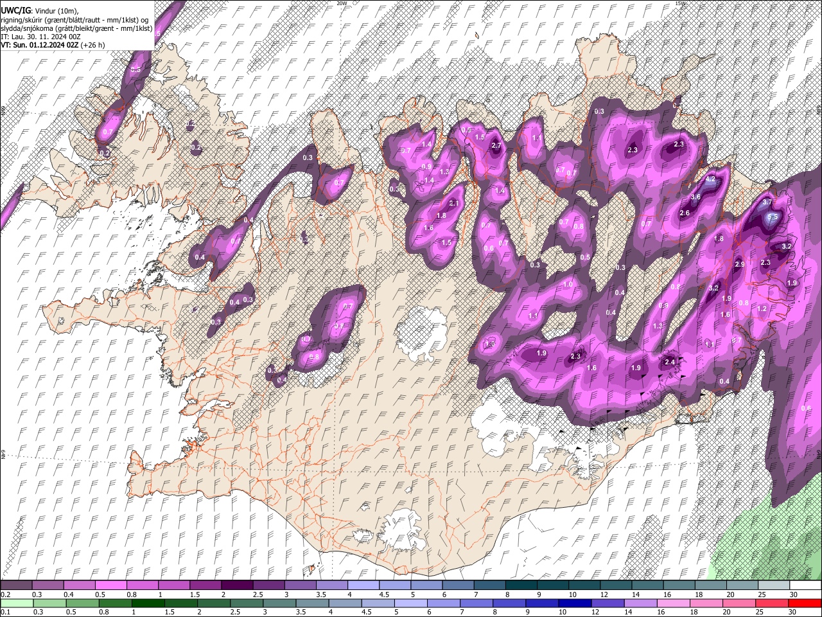This screenshot has height=617, width=822.
Task: Click the 2.6 snowfall value on the map
Action: 684,213
